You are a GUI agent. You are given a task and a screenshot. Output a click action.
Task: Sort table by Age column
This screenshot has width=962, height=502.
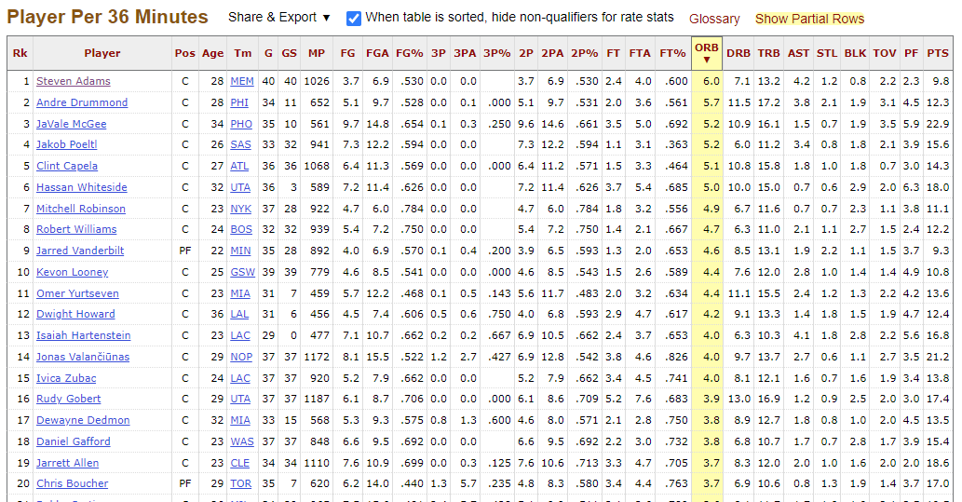(x=212, y=53)
